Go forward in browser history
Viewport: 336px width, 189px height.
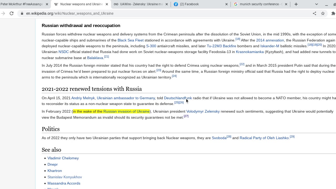(x=3, y=13)
